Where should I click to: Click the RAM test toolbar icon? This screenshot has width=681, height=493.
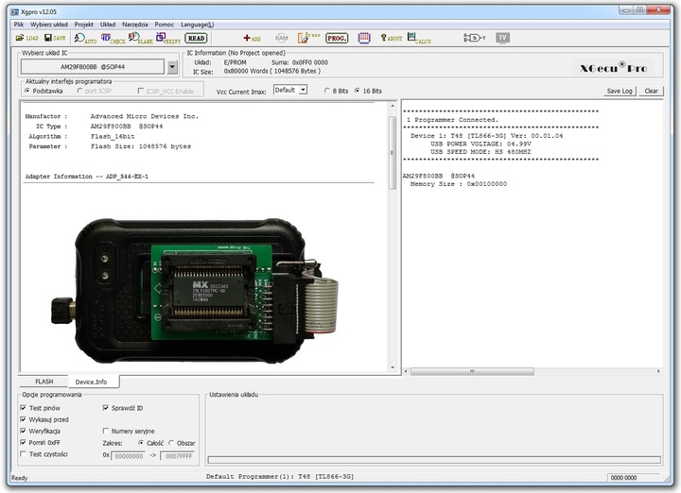(282, 38)
